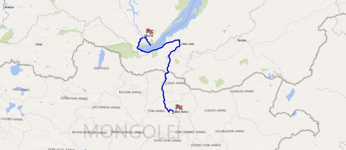Click the ARCHANGAI-AIMAG region label
Screen dimensions: 346x150
pos(107,108)
